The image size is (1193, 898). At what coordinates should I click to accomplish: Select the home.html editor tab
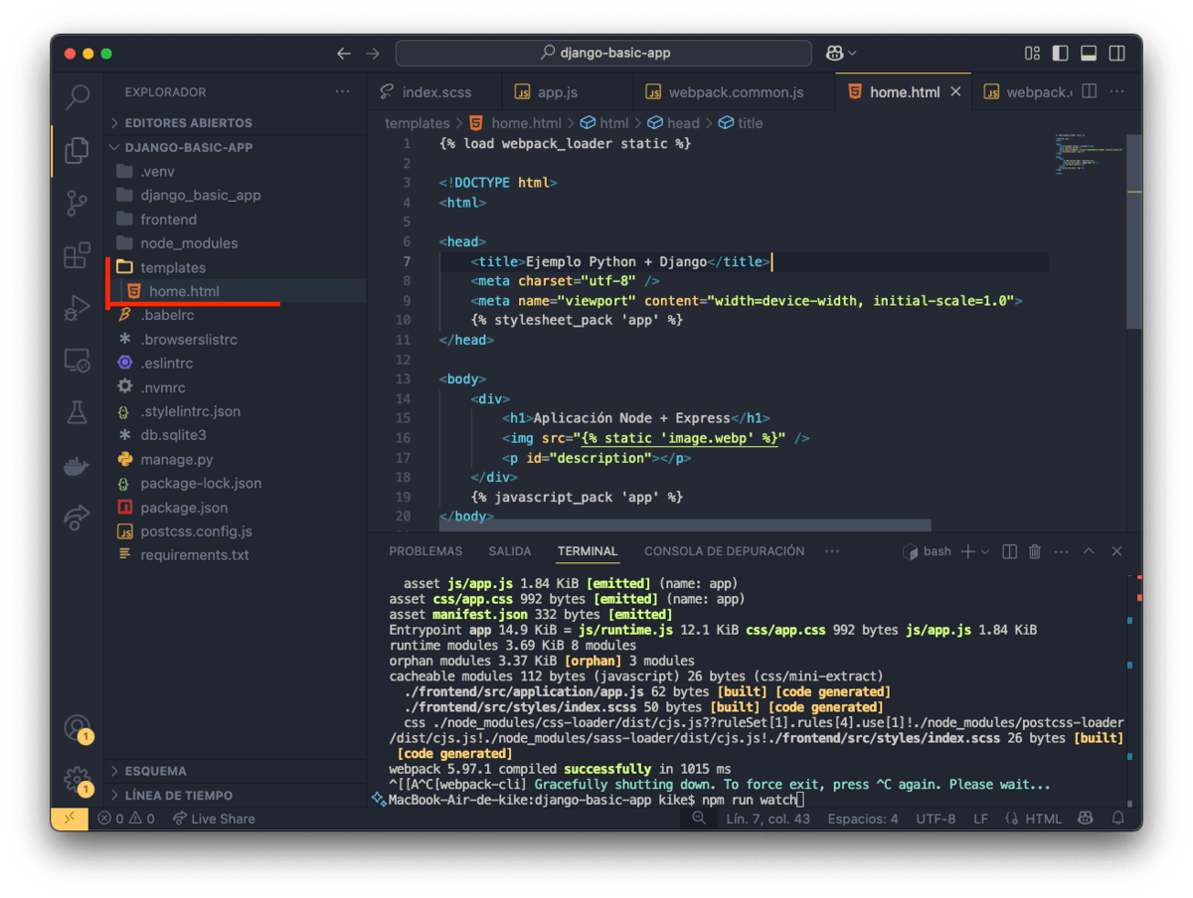904,91
